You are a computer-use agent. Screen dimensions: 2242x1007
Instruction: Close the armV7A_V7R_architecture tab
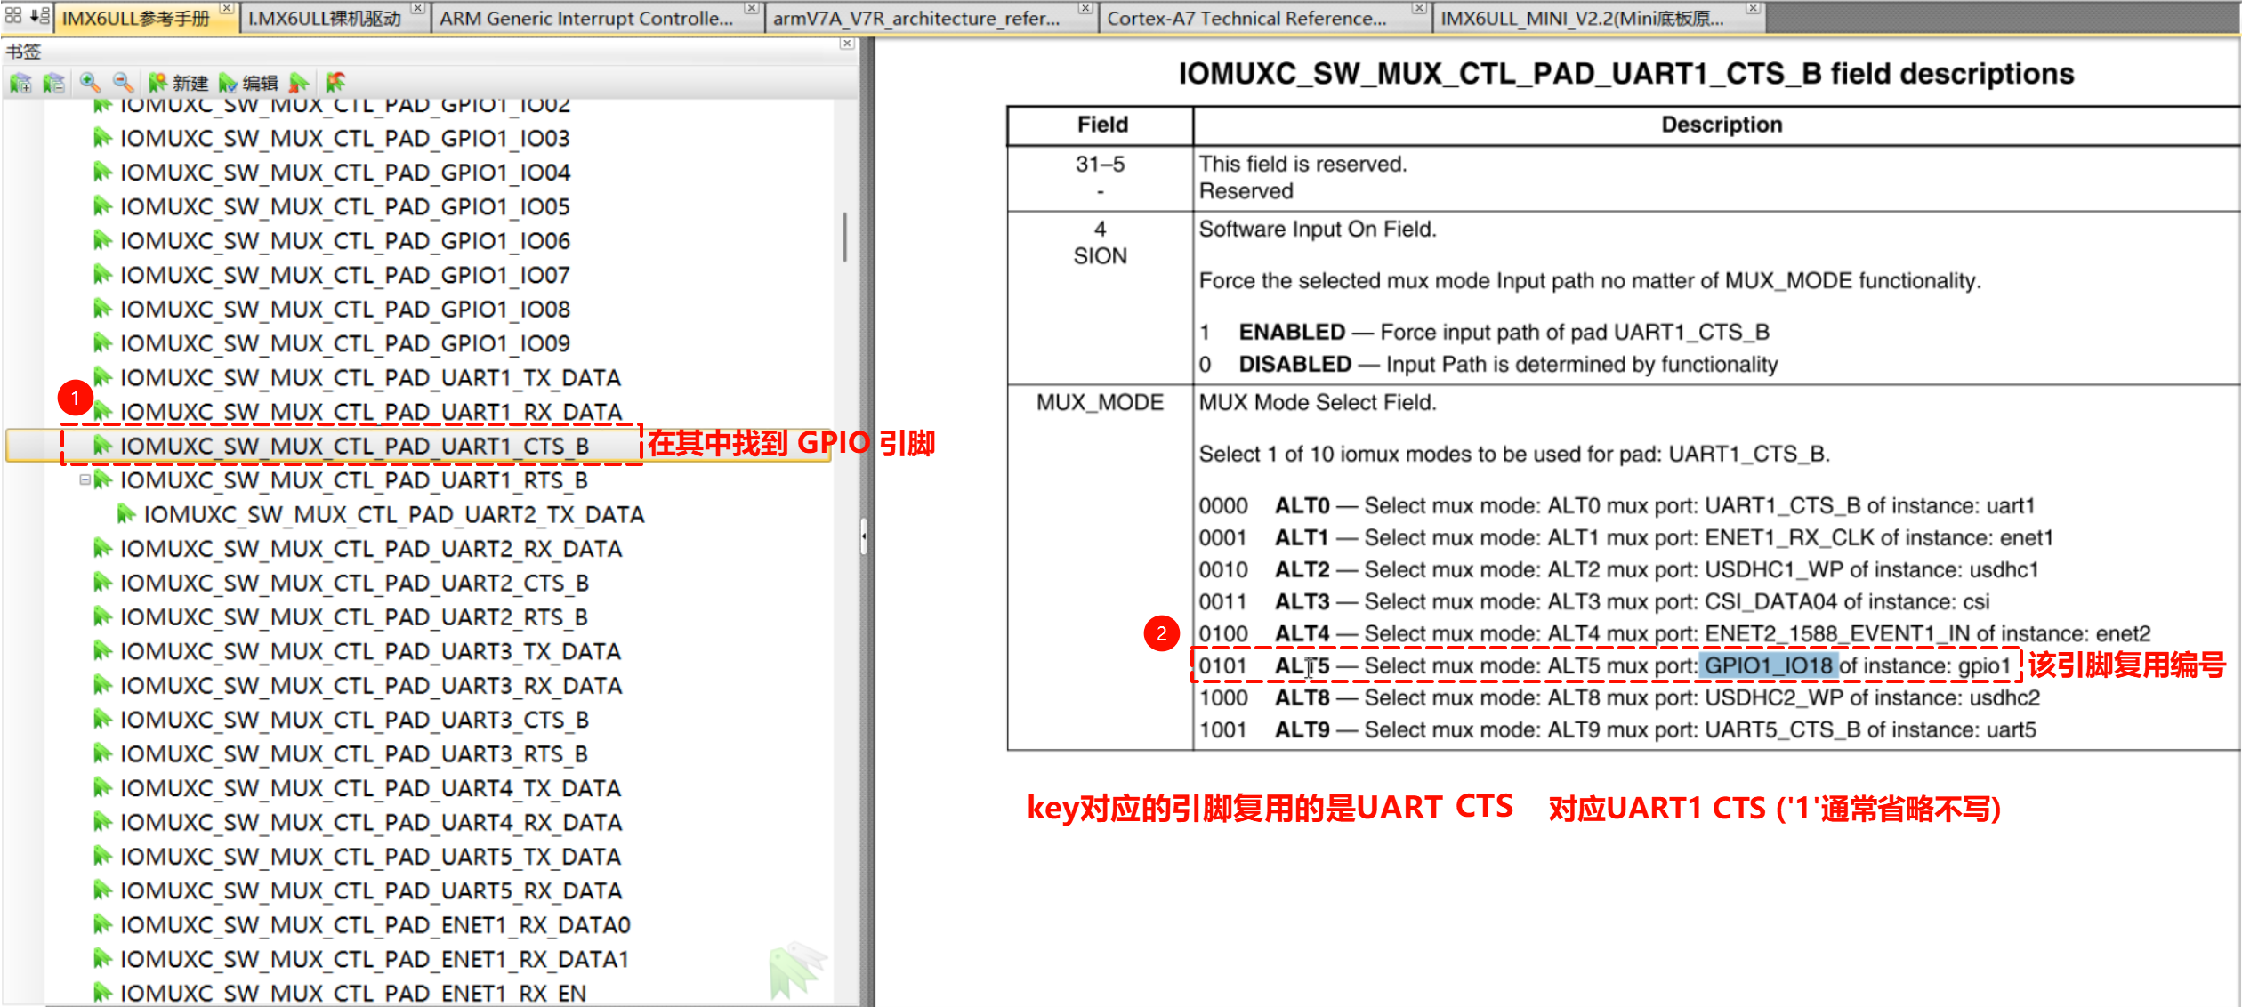(x=1085, y=8)
